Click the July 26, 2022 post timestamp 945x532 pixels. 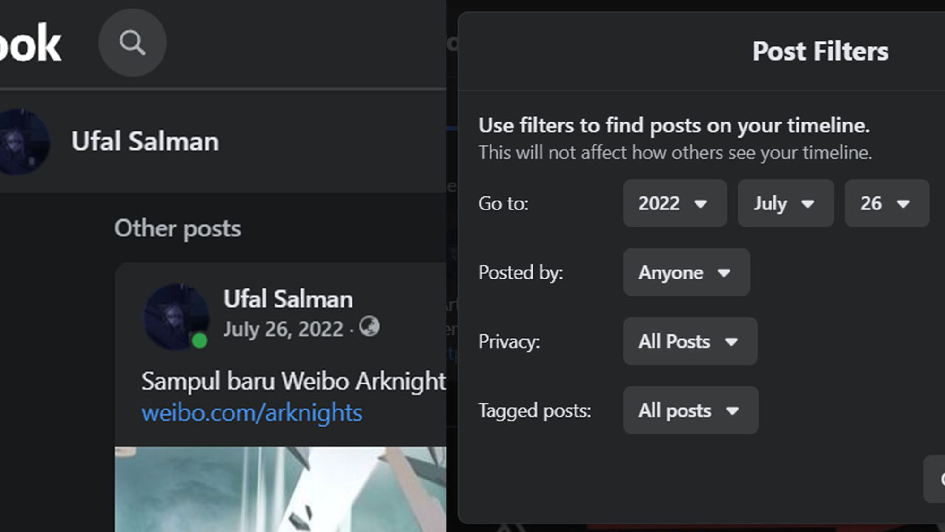coord(283,329)
